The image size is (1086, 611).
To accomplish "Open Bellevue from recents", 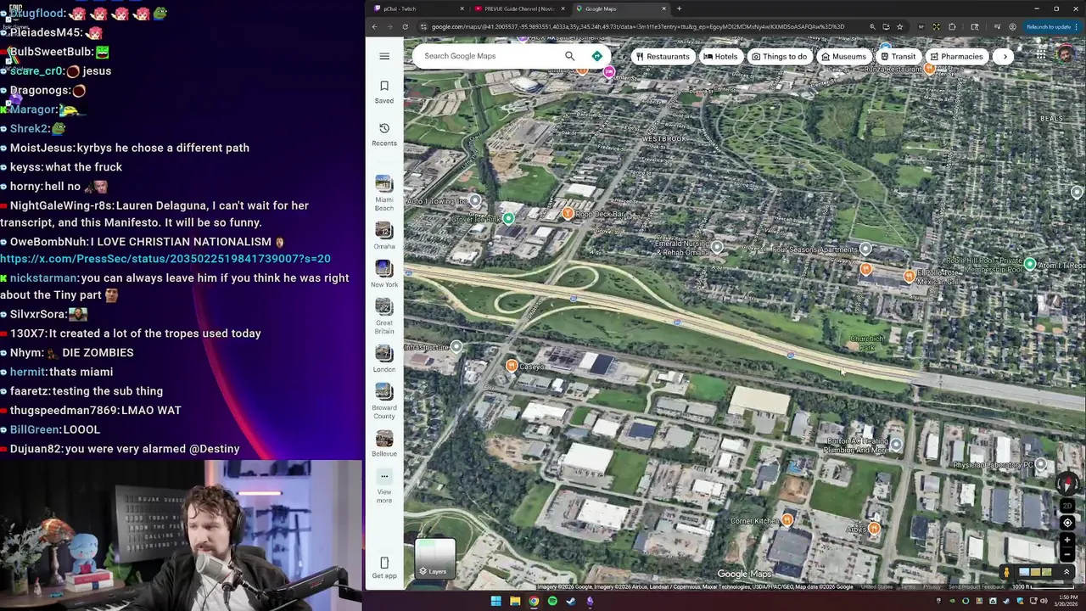I will (384, 443).
